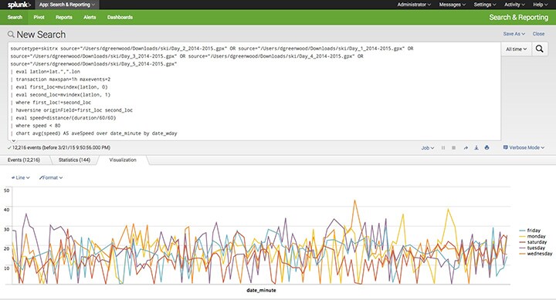The image size is (556, 300).
Task: Open Dashboards nav item
Action: tap(120, 18)
